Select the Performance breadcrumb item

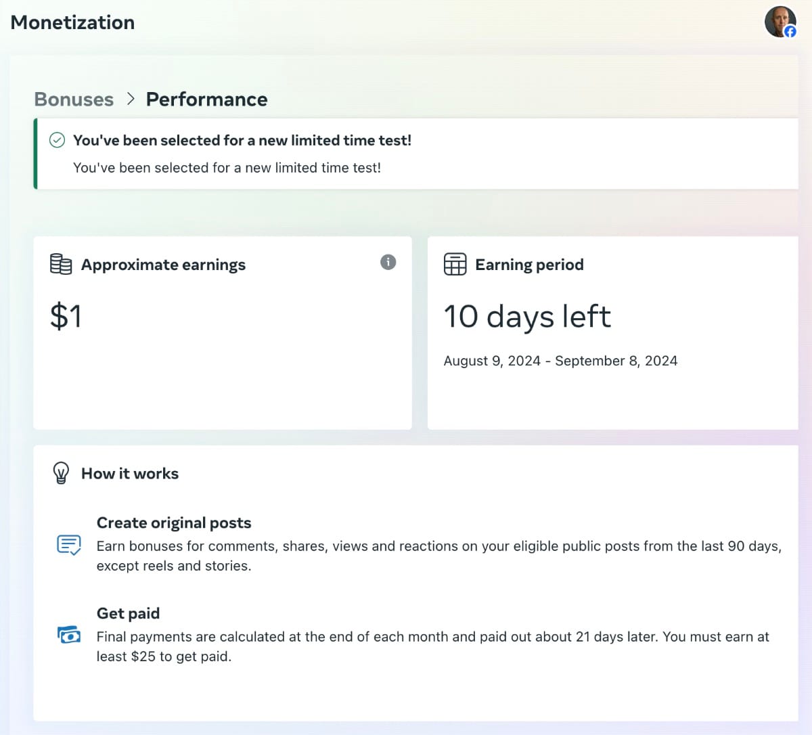[x=206, y=99]
